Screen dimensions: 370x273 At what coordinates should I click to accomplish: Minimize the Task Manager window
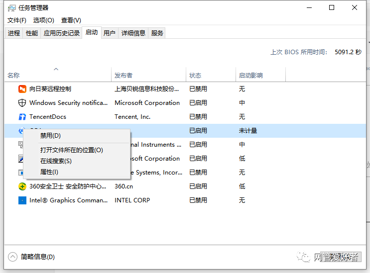coord(309,8)
